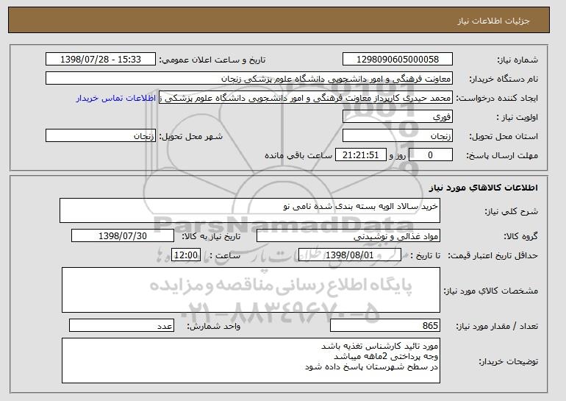This screenshot has height=401, width=566.
Task: Click the label گروه کالا
Action: [521, 236]
